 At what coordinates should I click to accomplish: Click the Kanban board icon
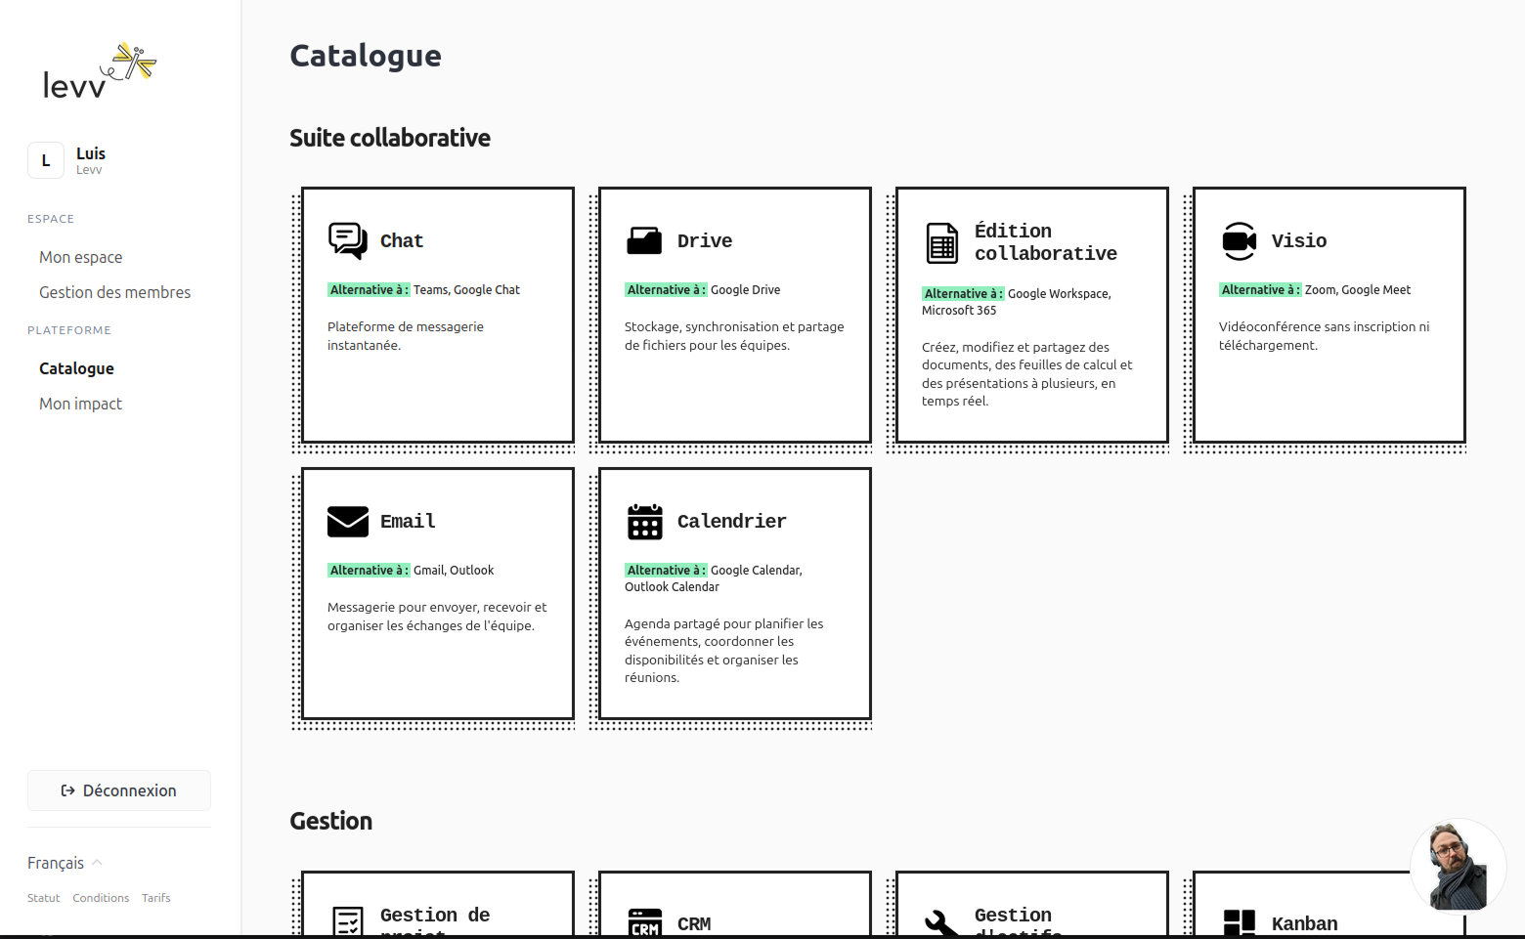pyautogui.click(x=1240, y=923)
